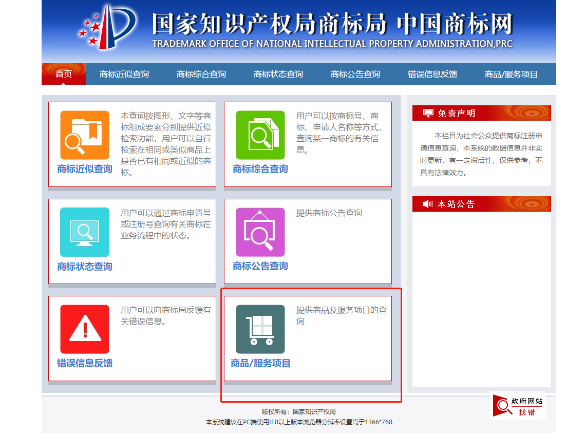
Task: Click the purple trademark announcement search icon
Action: tap(260, 232)
